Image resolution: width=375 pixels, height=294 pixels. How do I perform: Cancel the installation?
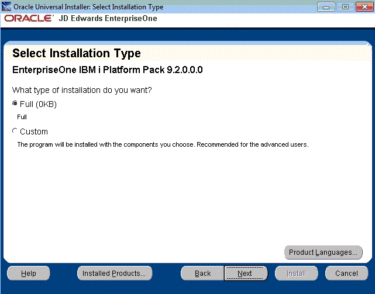click(x=346, y=273)
